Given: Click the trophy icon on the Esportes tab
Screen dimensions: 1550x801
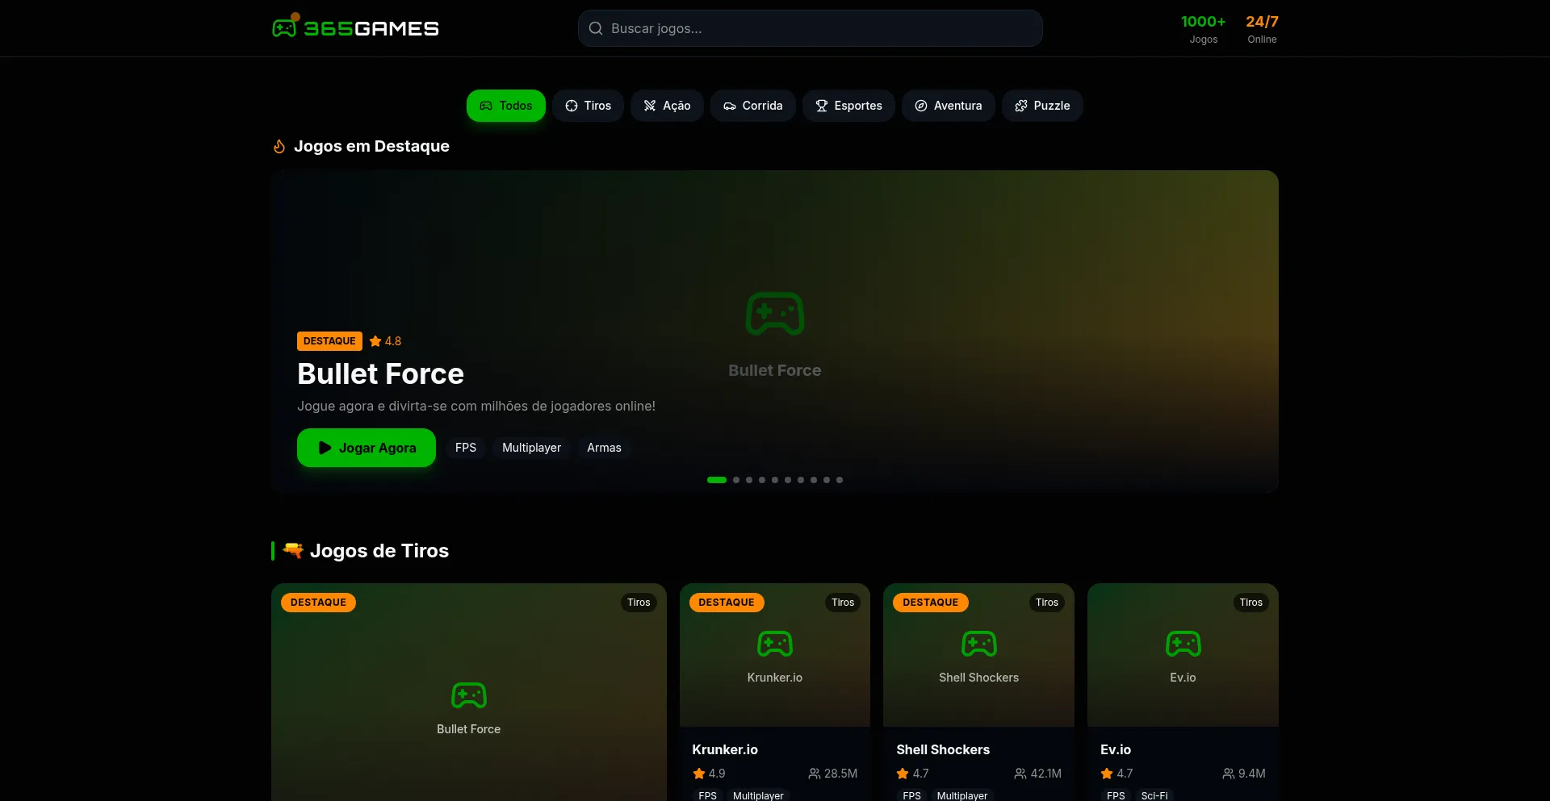Looking at the screenshot, I should click(822, 106).
